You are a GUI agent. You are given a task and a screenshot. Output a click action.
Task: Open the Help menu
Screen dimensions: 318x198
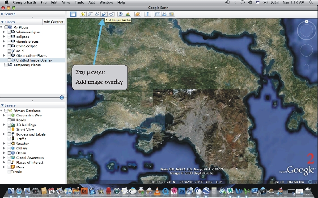[x=121, y=2]
